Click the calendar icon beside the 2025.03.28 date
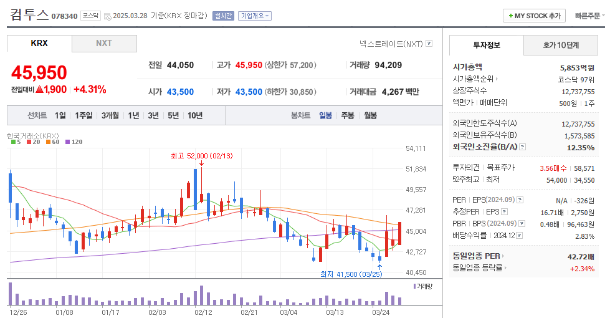 click(107, 16)
